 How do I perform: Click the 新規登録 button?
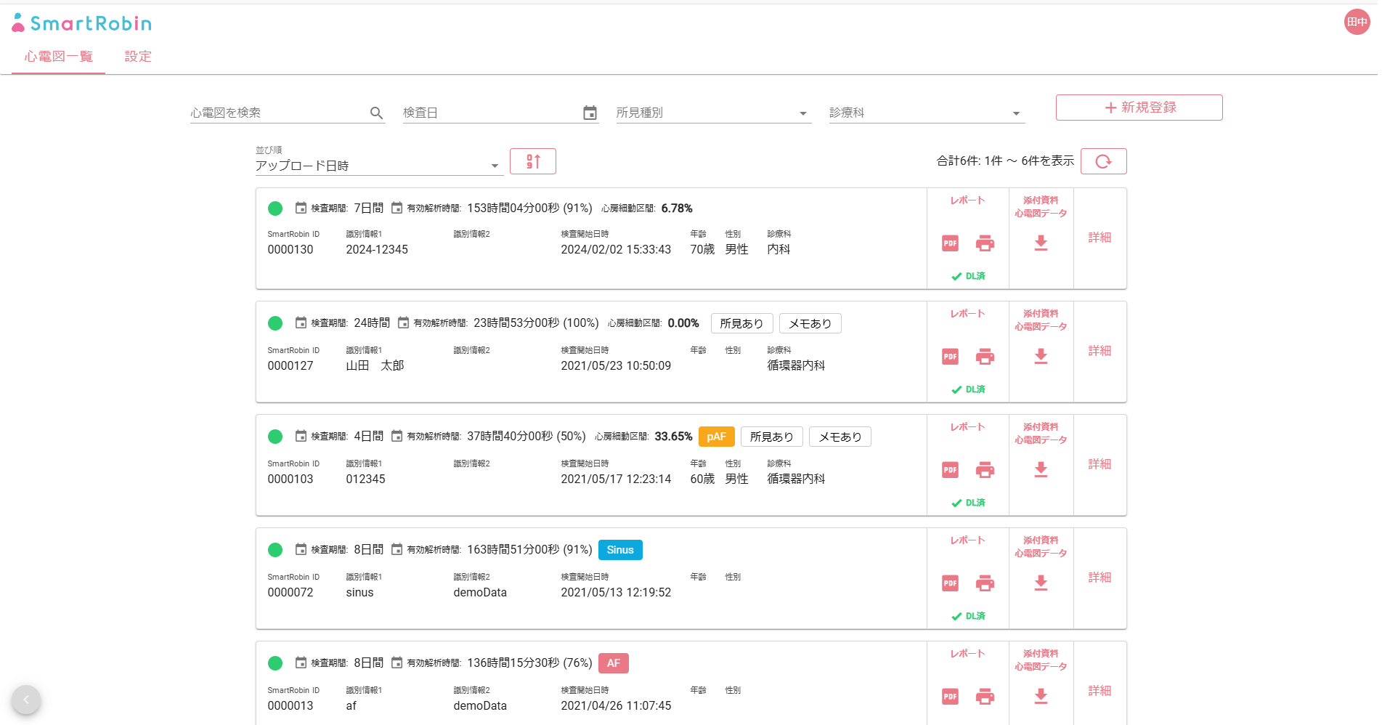[x=1139, y=108]
